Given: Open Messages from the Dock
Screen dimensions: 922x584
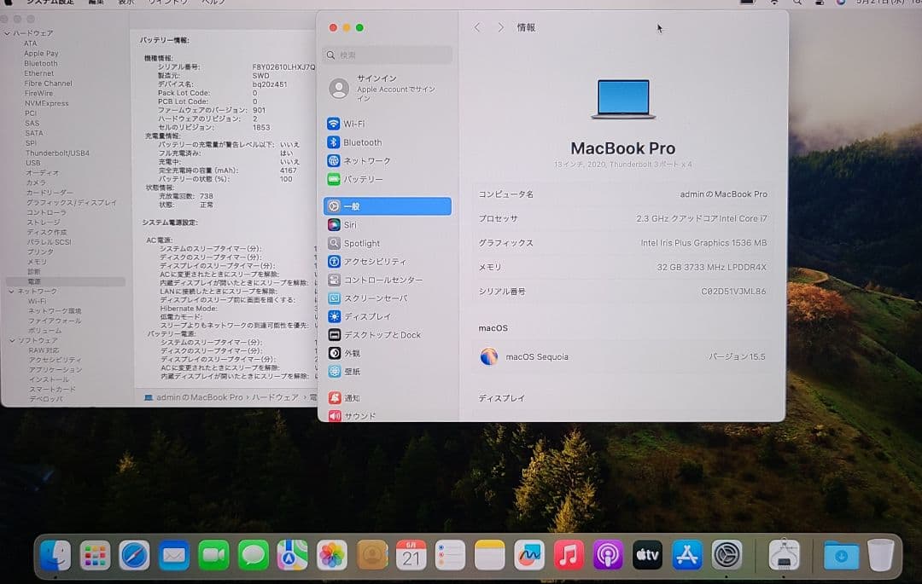Looking at the screenshot, I should tap(253, 555).
